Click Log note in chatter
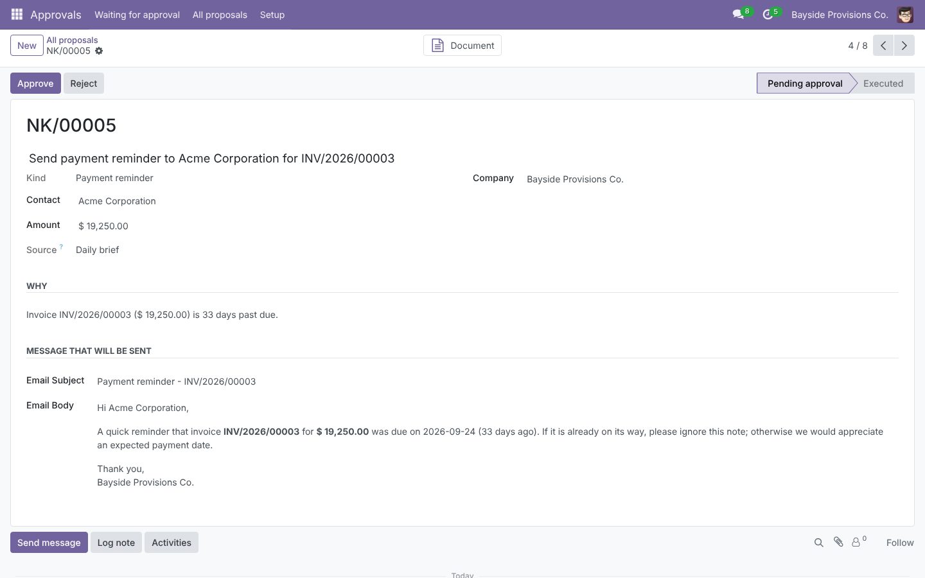This screenshot has width=925, height=578. click(116, 543)
